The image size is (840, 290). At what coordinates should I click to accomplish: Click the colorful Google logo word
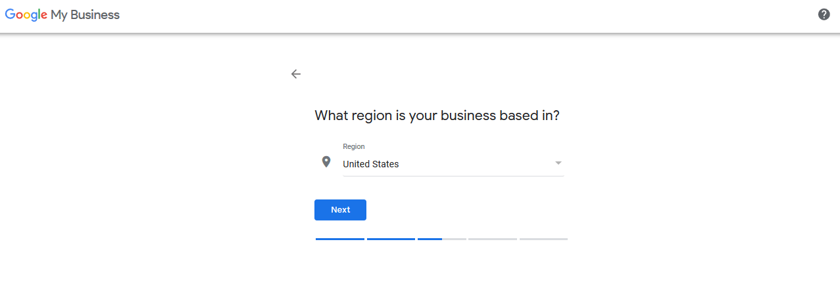(26, 15)
